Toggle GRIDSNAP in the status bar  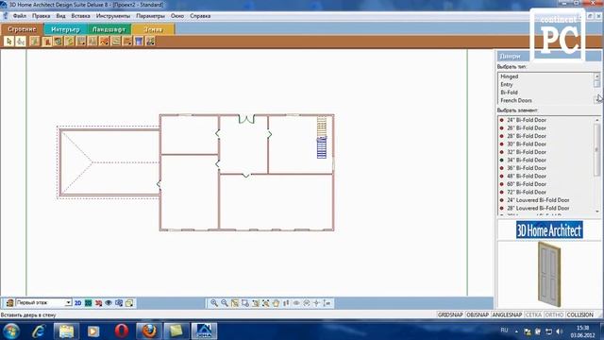pyautogui.click(x=450, y=314)
